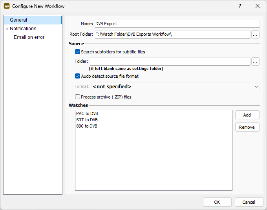Disable Auto detect source file format

(x=77, y=76)
